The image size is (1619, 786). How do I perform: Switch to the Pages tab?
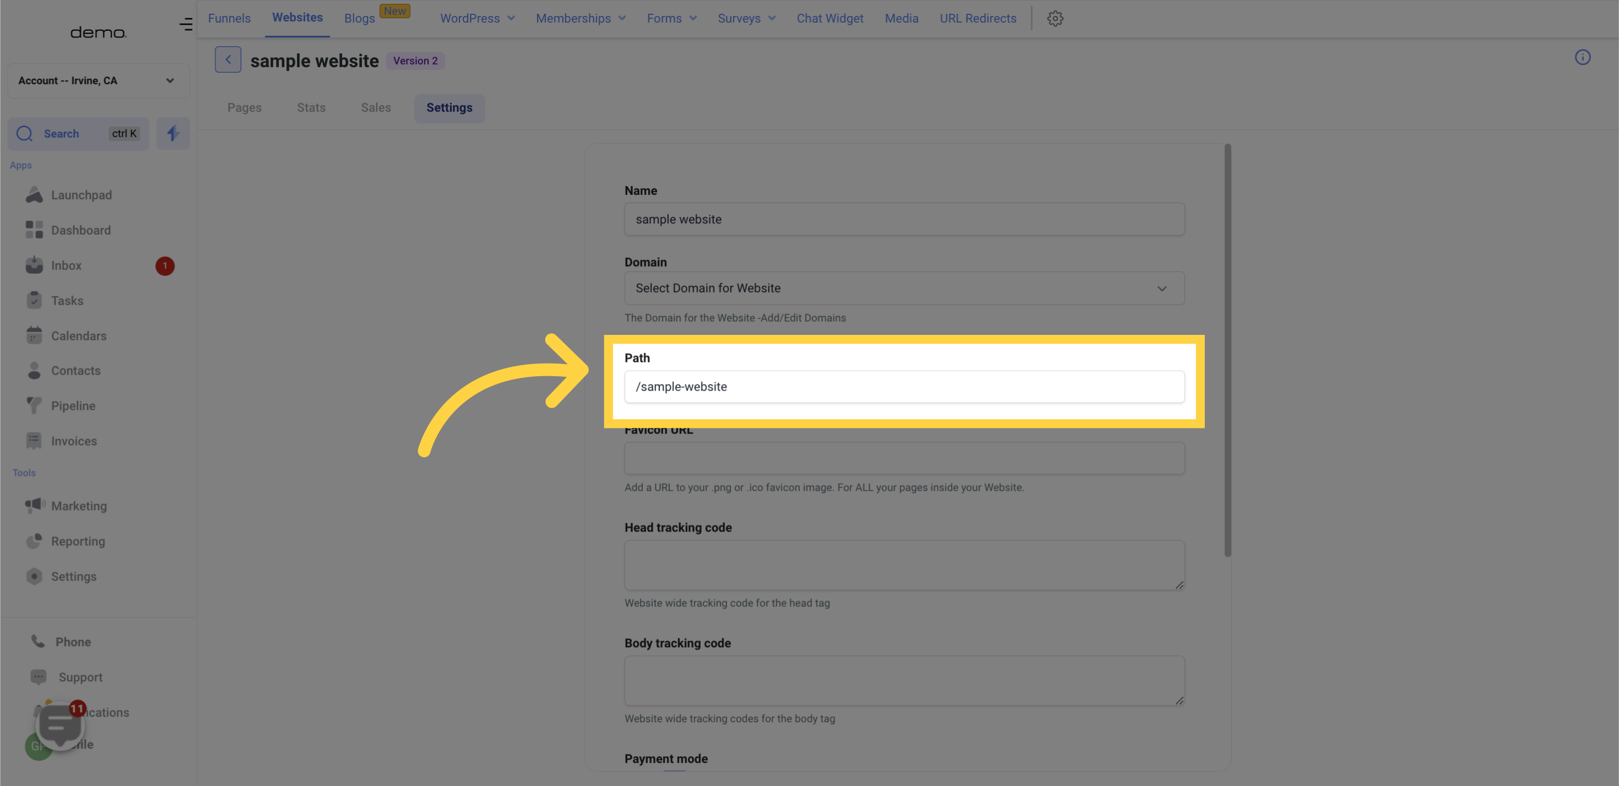click(x=245, y=107)
